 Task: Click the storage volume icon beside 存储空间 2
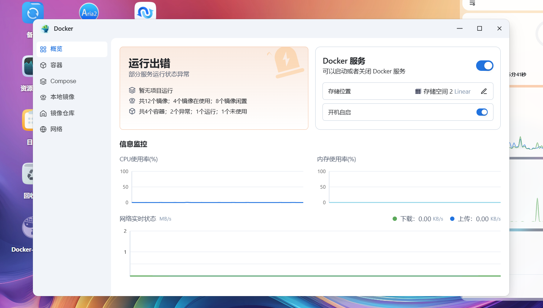pos(418,91)
